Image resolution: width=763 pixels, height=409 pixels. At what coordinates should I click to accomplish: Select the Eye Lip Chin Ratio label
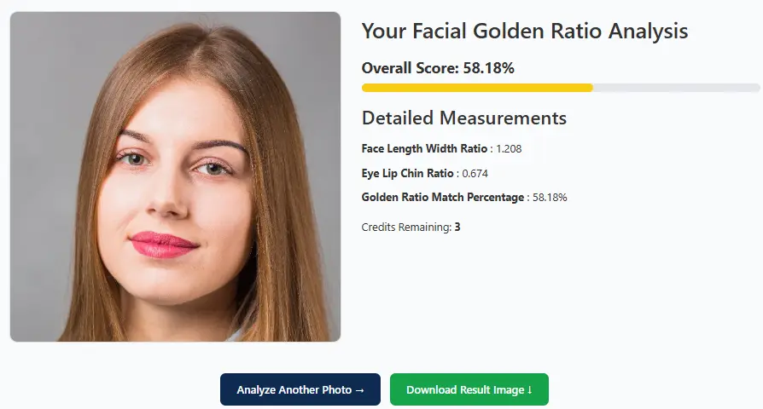[408, 173]
